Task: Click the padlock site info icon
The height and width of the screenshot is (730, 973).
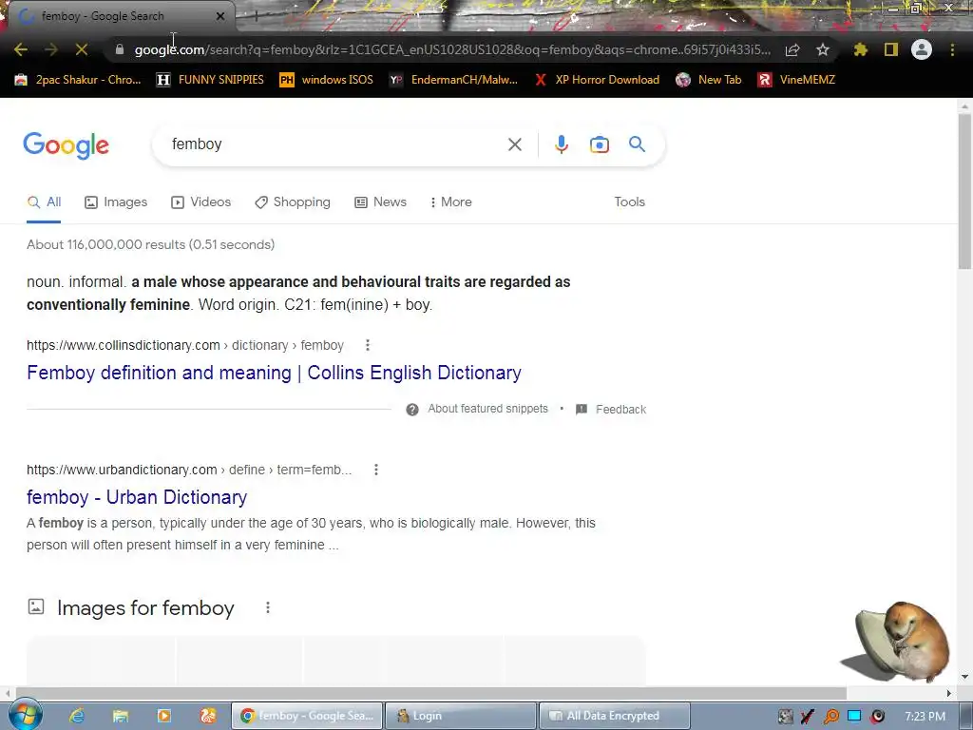Action: click(x=120, y=49)
